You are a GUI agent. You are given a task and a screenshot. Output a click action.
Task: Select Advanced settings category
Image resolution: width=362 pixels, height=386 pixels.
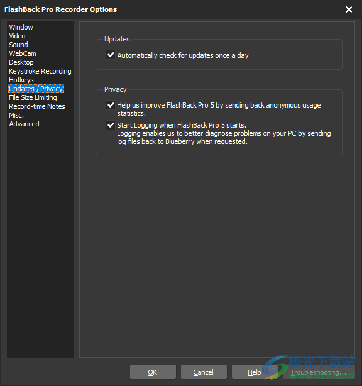pos(24,124)
